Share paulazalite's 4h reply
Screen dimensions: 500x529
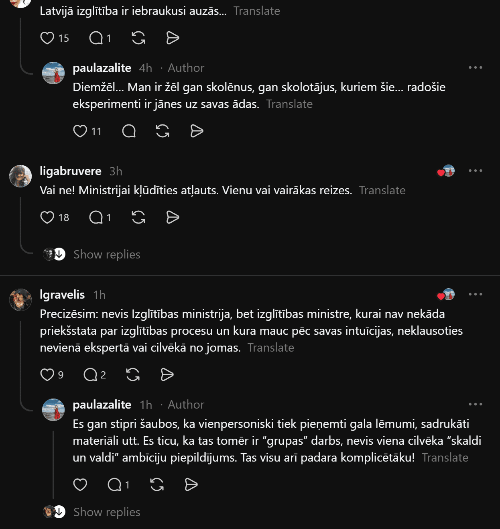coord(197,131)
